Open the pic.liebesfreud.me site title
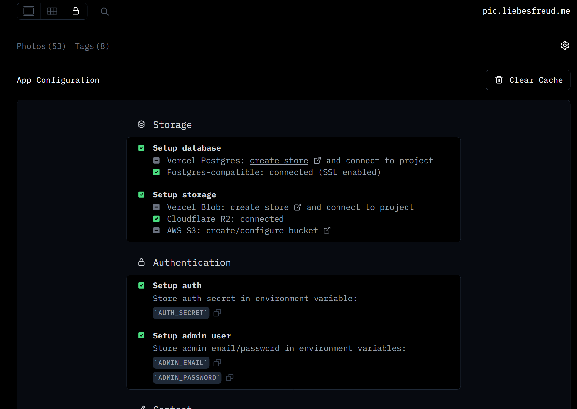This screenshot has height=409, width=577. 526,11
